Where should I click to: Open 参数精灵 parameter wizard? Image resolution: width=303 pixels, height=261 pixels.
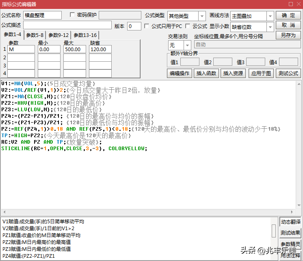(x=290, y=244)
